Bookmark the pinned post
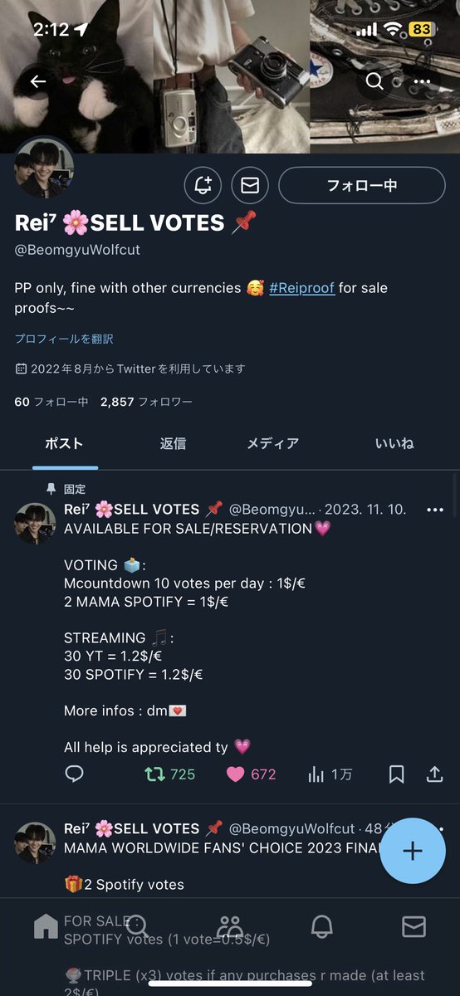The image size is (460, 996). 397,774
